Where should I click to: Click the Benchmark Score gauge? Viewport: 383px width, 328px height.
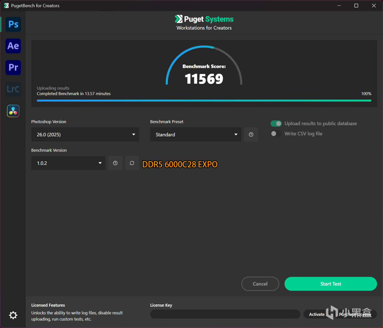[x=204, y=65]
